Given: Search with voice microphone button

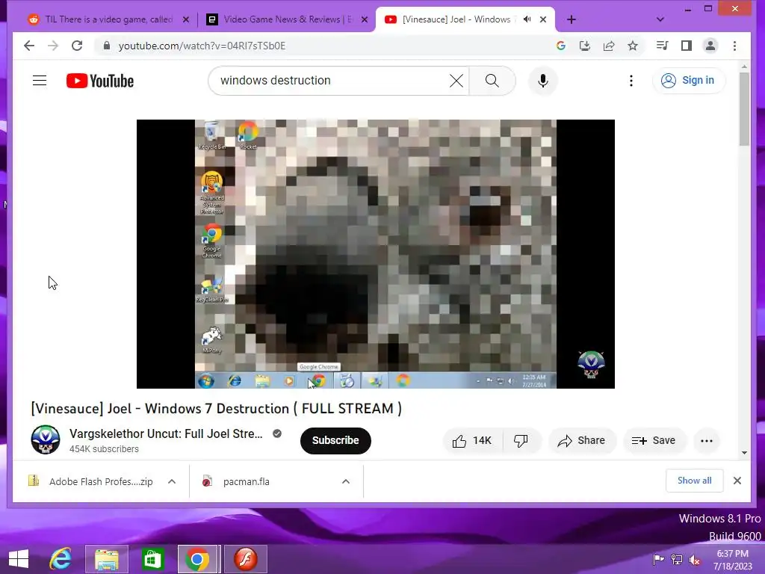Looking at the screenshot, I should 543,81.
